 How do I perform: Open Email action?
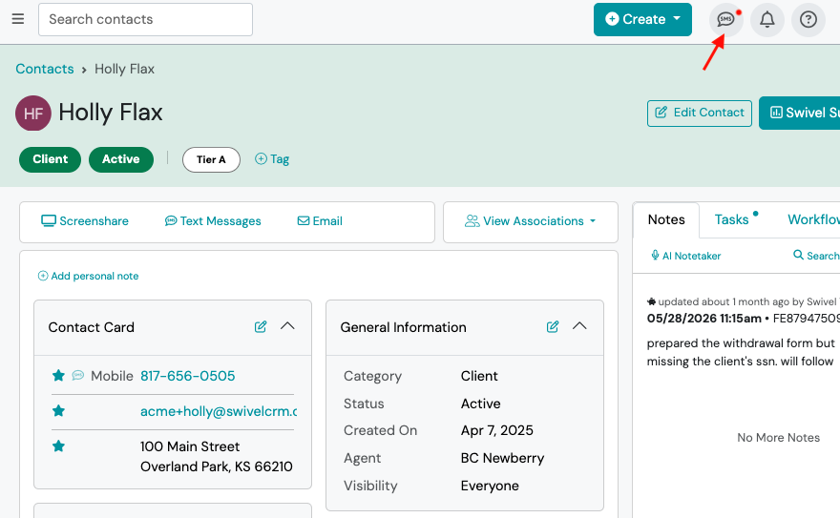[x=320, y=221]
